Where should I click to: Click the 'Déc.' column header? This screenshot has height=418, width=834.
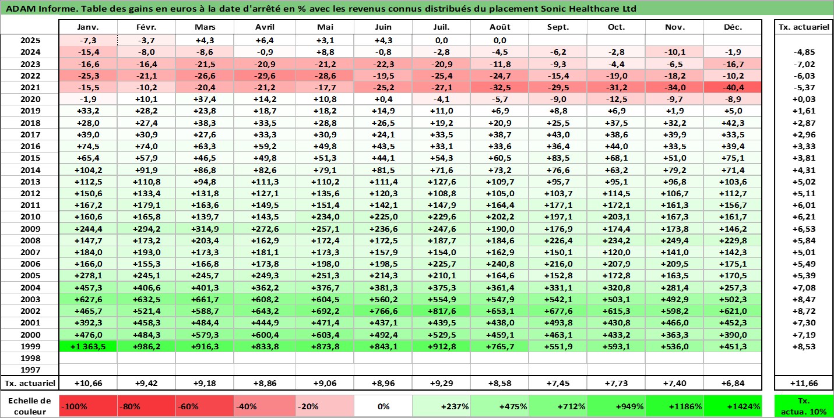(733, 27)
